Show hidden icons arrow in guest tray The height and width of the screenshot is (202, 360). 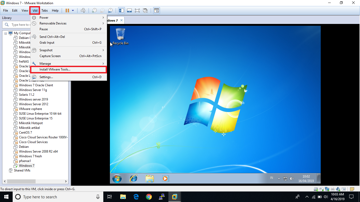(279, 179)
